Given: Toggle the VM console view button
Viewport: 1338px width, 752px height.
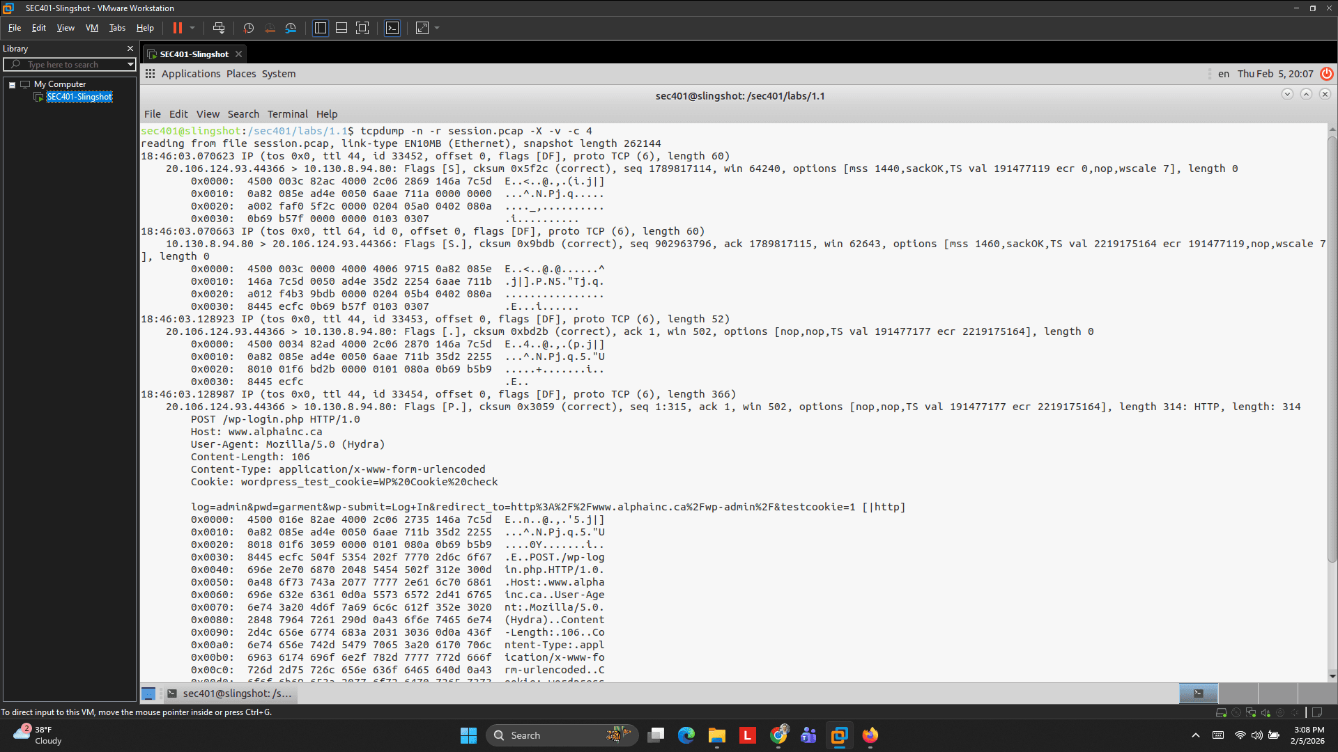Looking at the screenshot, I should 392,28.
